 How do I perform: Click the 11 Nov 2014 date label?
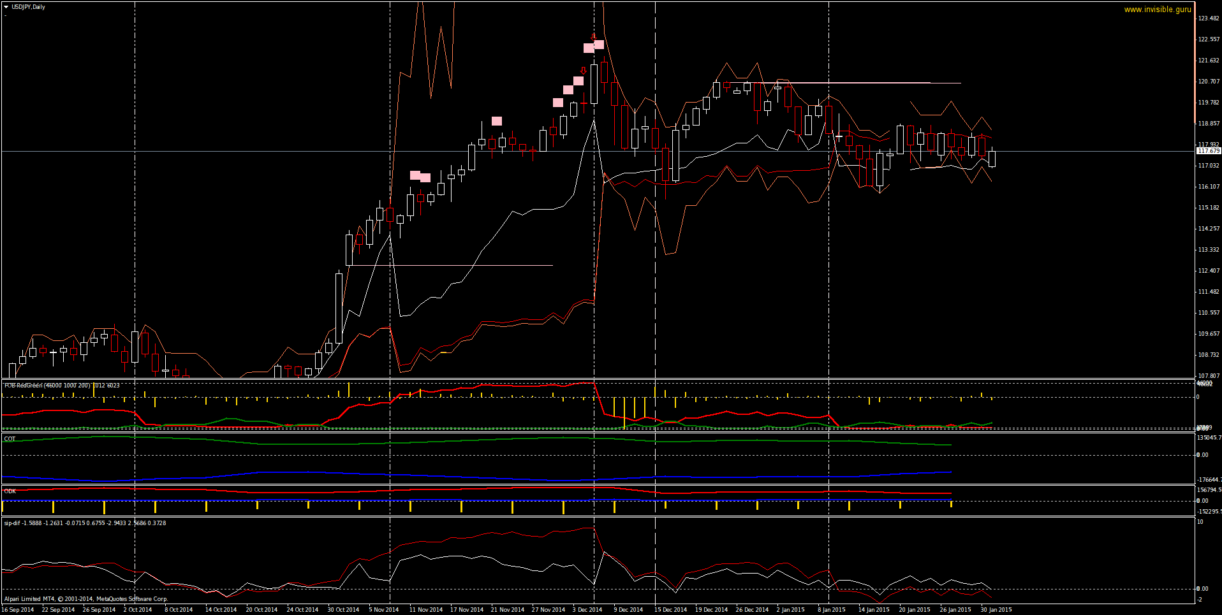tap(426, 609)
